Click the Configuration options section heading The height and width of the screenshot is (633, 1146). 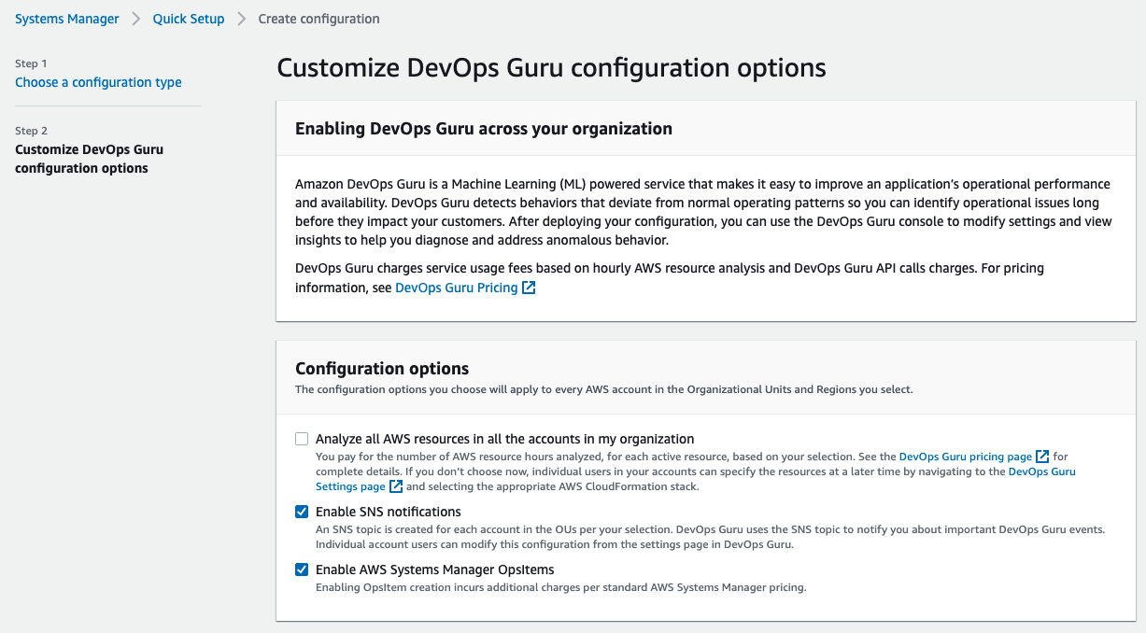pos(382,368)
